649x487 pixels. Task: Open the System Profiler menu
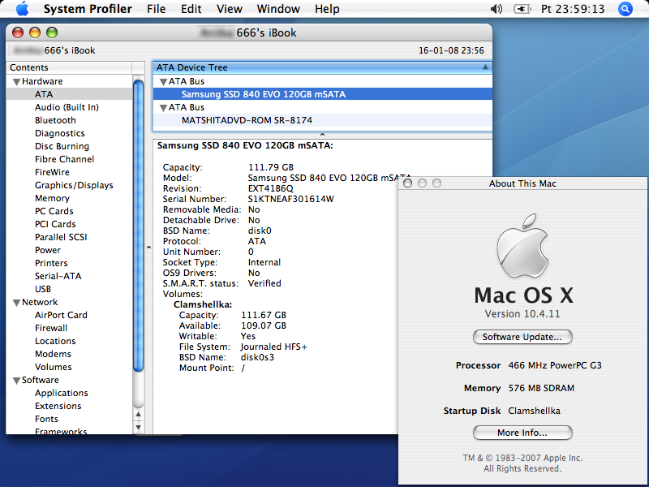point(88,9)
